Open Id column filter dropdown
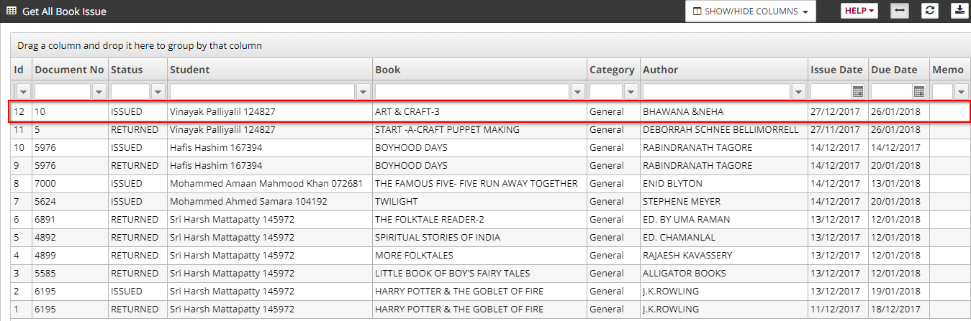The width and height of the screenshot is (971, 321). [23, 92]
